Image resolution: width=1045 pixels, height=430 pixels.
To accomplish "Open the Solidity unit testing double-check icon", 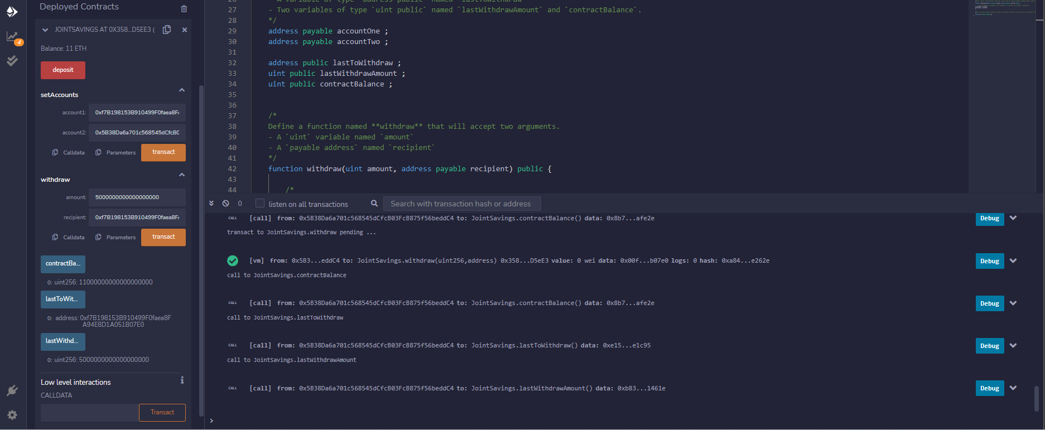I will pyautogui.click(x=12, y=61).
